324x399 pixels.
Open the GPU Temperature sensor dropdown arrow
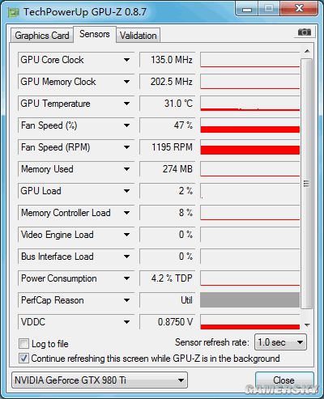(x=126, y=104)
